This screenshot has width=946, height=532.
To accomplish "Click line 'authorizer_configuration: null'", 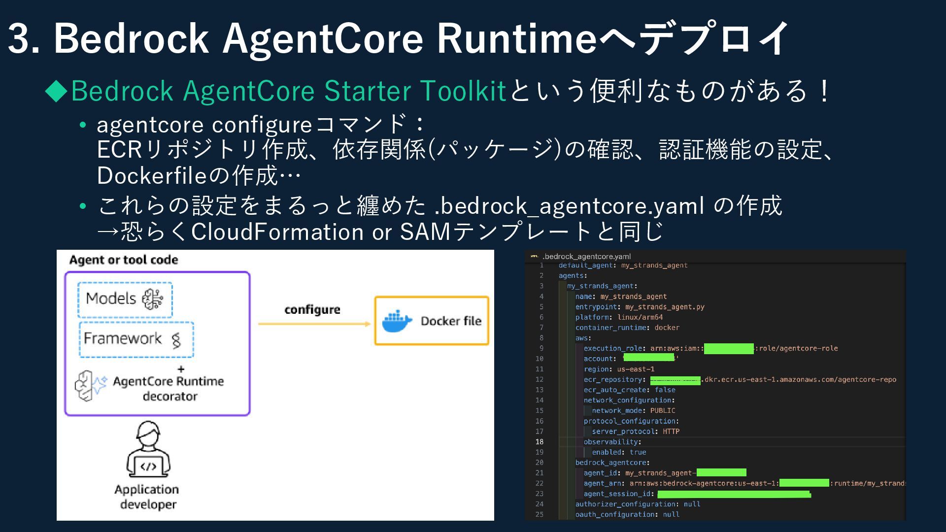I will [638, 504].
